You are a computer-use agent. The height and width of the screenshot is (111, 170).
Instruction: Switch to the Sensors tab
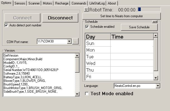click(x=20, y=3)
